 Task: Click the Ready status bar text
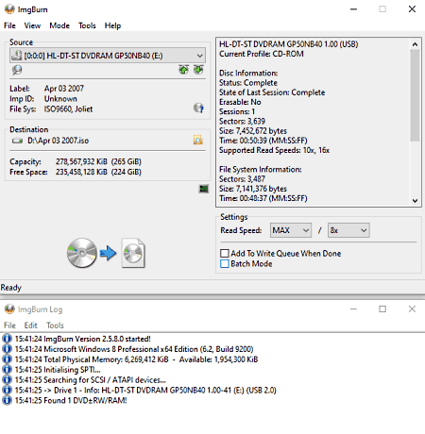pyautogui.click(x=11, y=288)
